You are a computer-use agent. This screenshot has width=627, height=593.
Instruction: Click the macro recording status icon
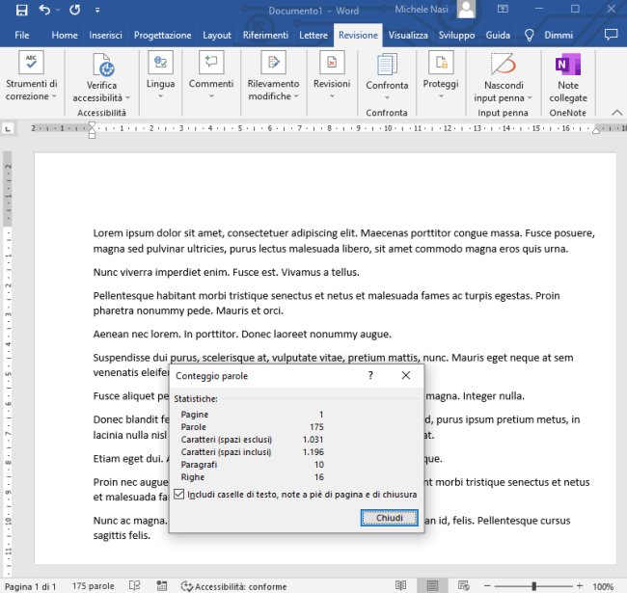(161, 586)
